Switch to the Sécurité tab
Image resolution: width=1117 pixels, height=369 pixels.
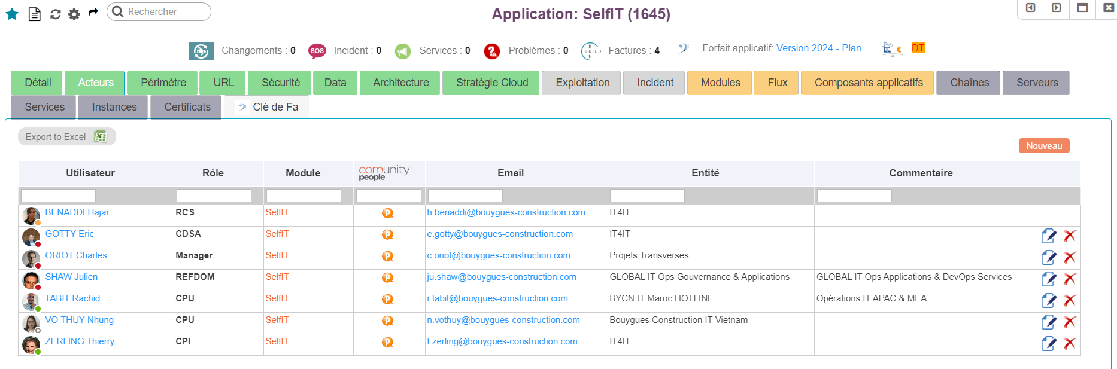(x=280, y=83)
